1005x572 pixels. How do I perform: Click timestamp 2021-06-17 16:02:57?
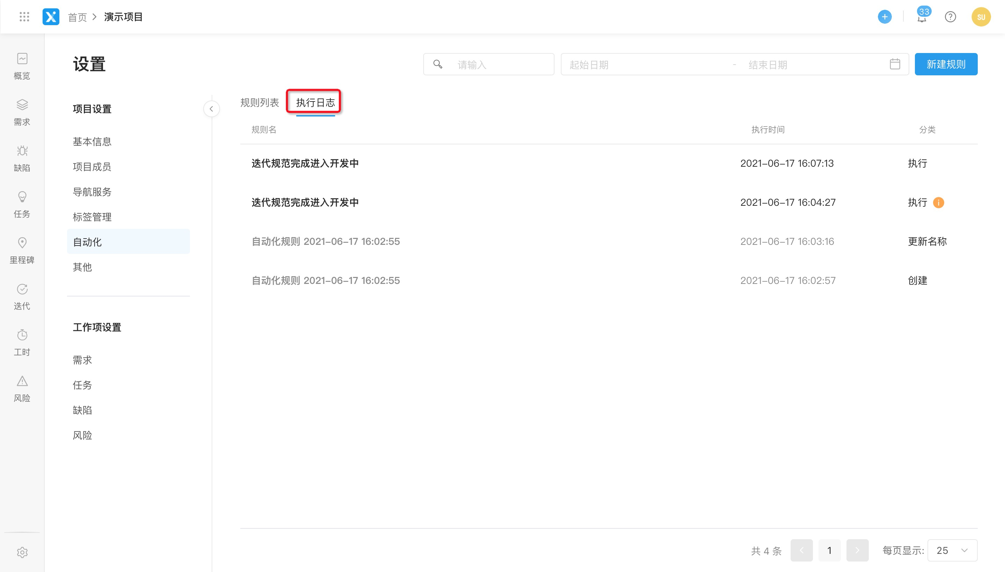click(x=788, y=280)
